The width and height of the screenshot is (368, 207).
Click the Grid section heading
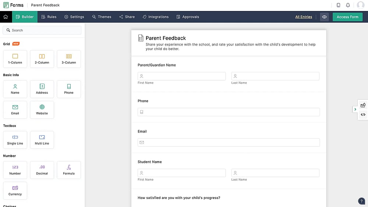coord(7,44)
